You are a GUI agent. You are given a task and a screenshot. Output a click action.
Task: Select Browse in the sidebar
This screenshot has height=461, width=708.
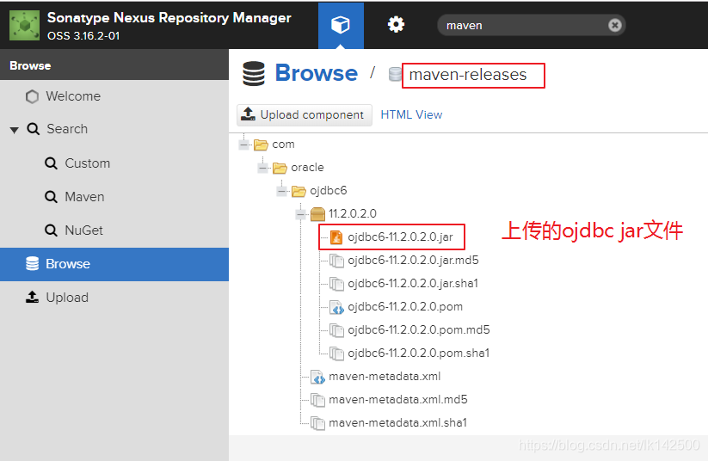[x=114, y=264]
